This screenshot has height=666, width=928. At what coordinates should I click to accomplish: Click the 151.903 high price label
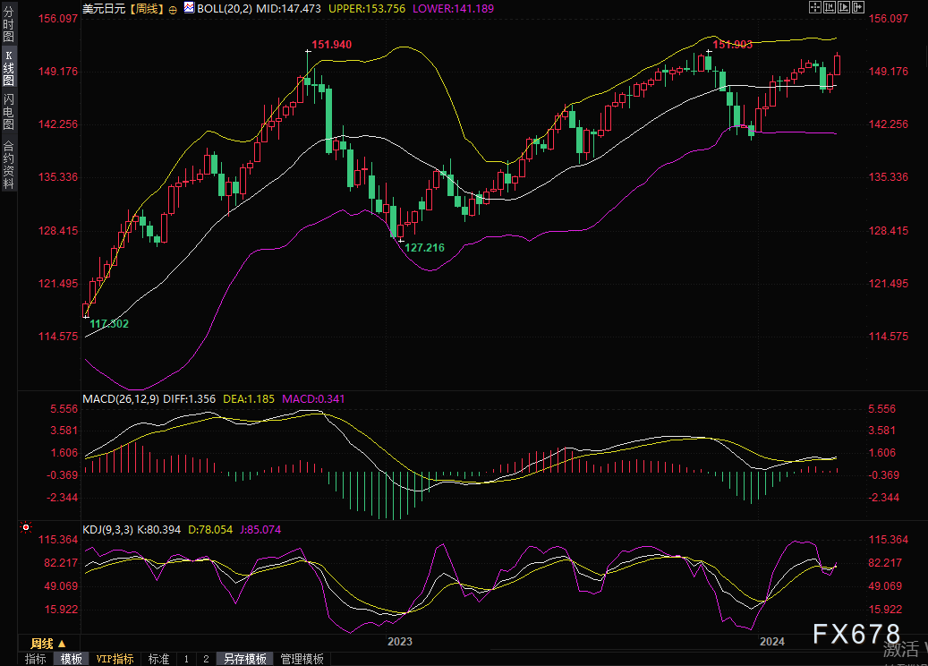coord(733,45)
